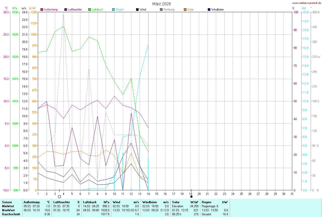Click the black Wind legend square
The width and height of the screenshot is (322, 217).
tap(137, 10)
